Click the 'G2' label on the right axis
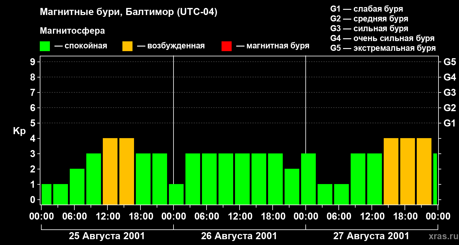Image resolution: width=459 pixels, height=245 pixels. tap(450, 108)
